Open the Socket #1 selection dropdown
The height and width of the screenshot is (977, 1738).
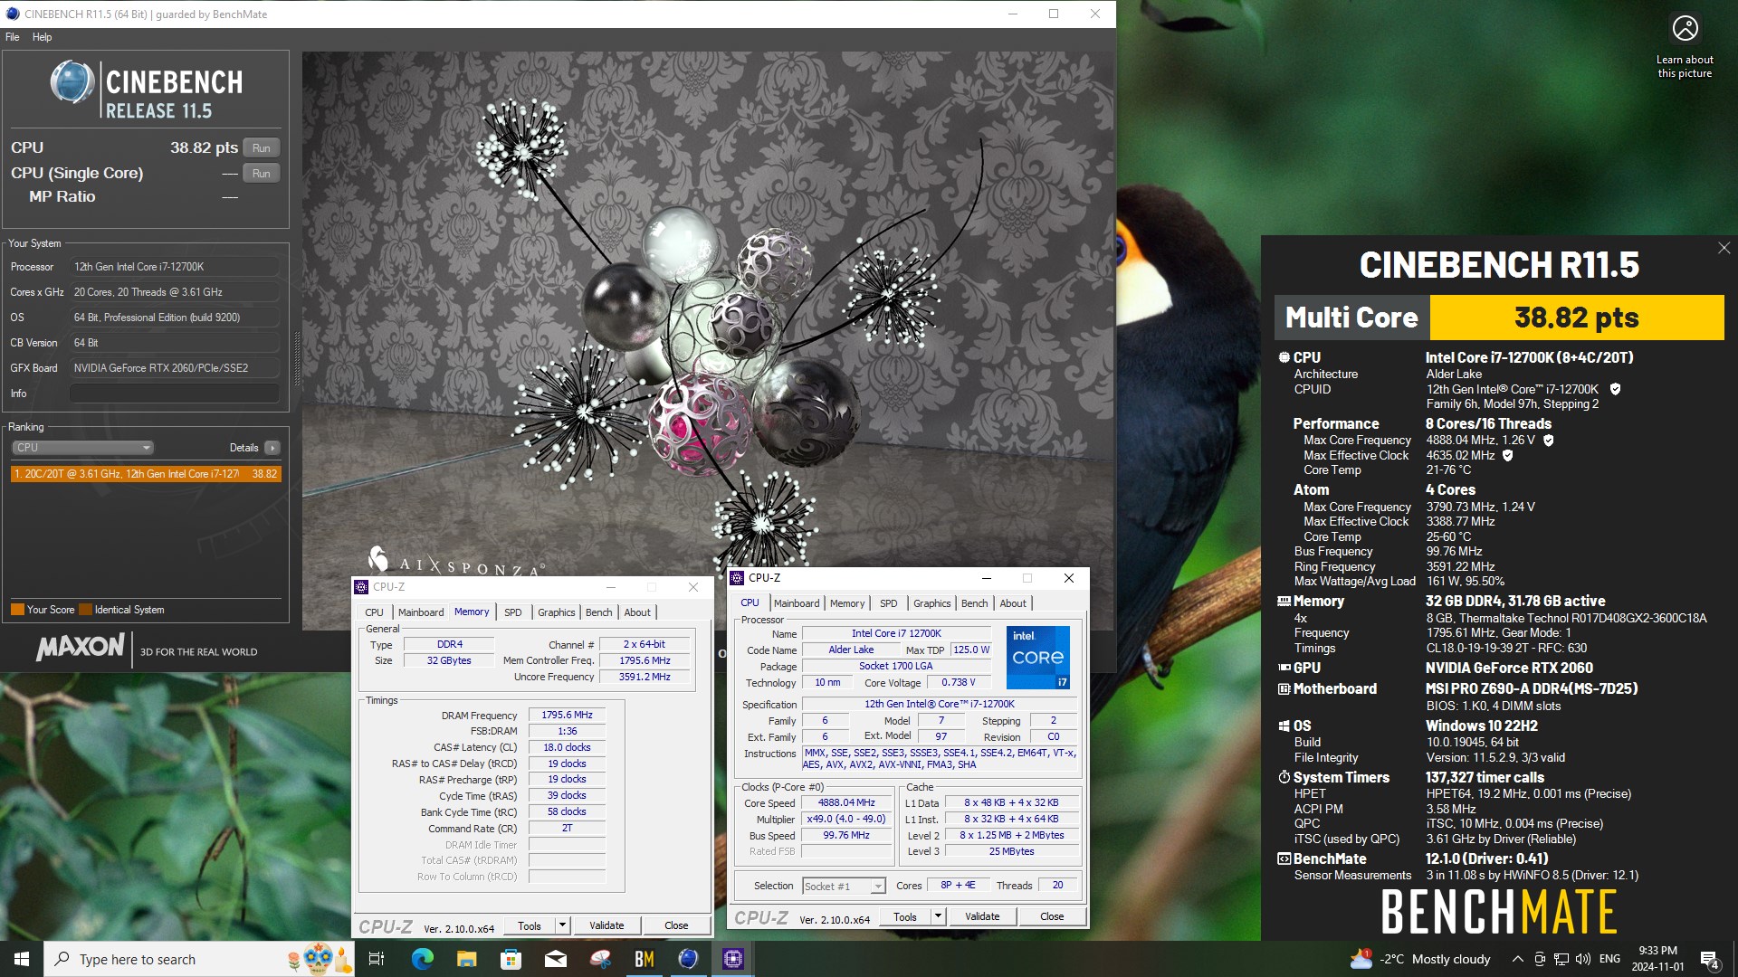point(844,887)
